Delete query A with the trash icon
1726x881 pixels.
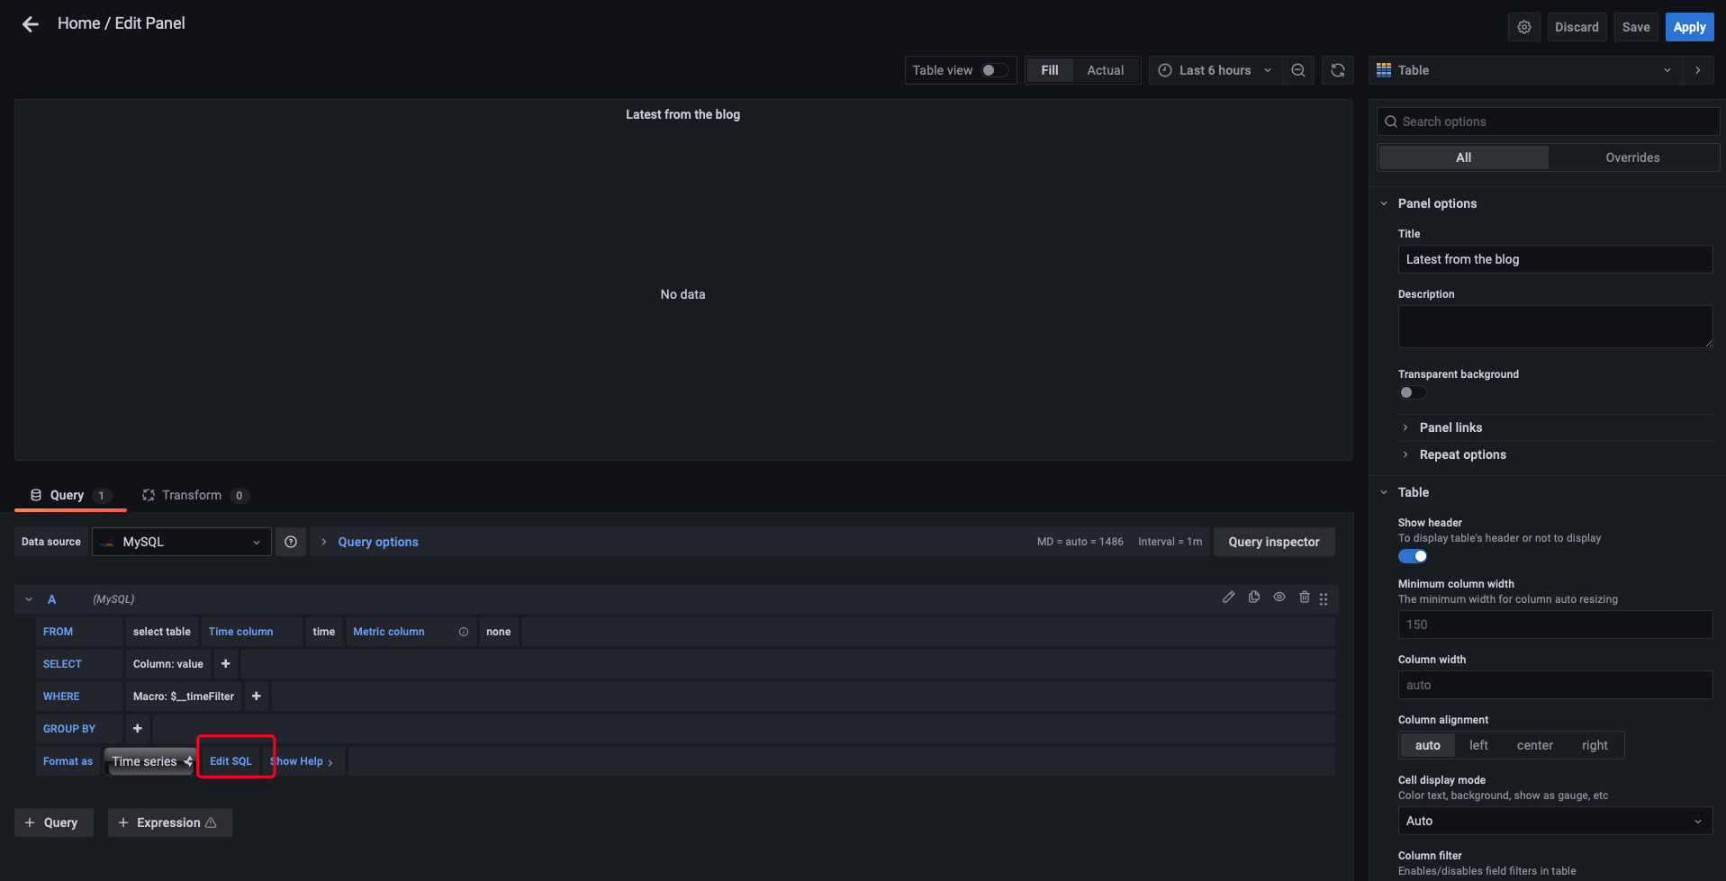pyautogui.click(x=1305, y=597)
